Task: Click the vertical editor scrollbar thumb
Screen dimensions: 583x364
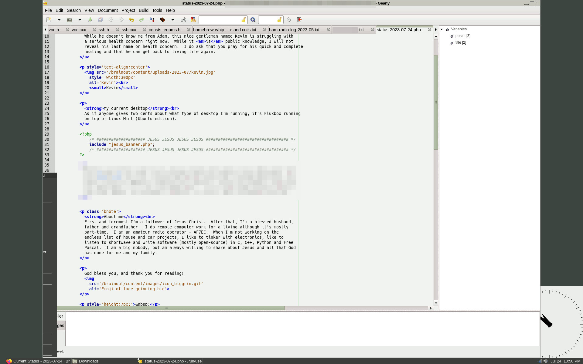Action: 436,102
